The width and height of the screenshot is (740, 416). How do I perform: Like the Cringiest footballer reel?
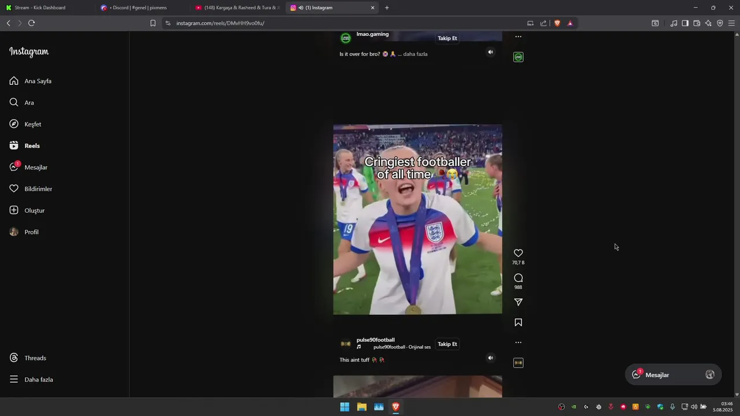pos(518,253)
